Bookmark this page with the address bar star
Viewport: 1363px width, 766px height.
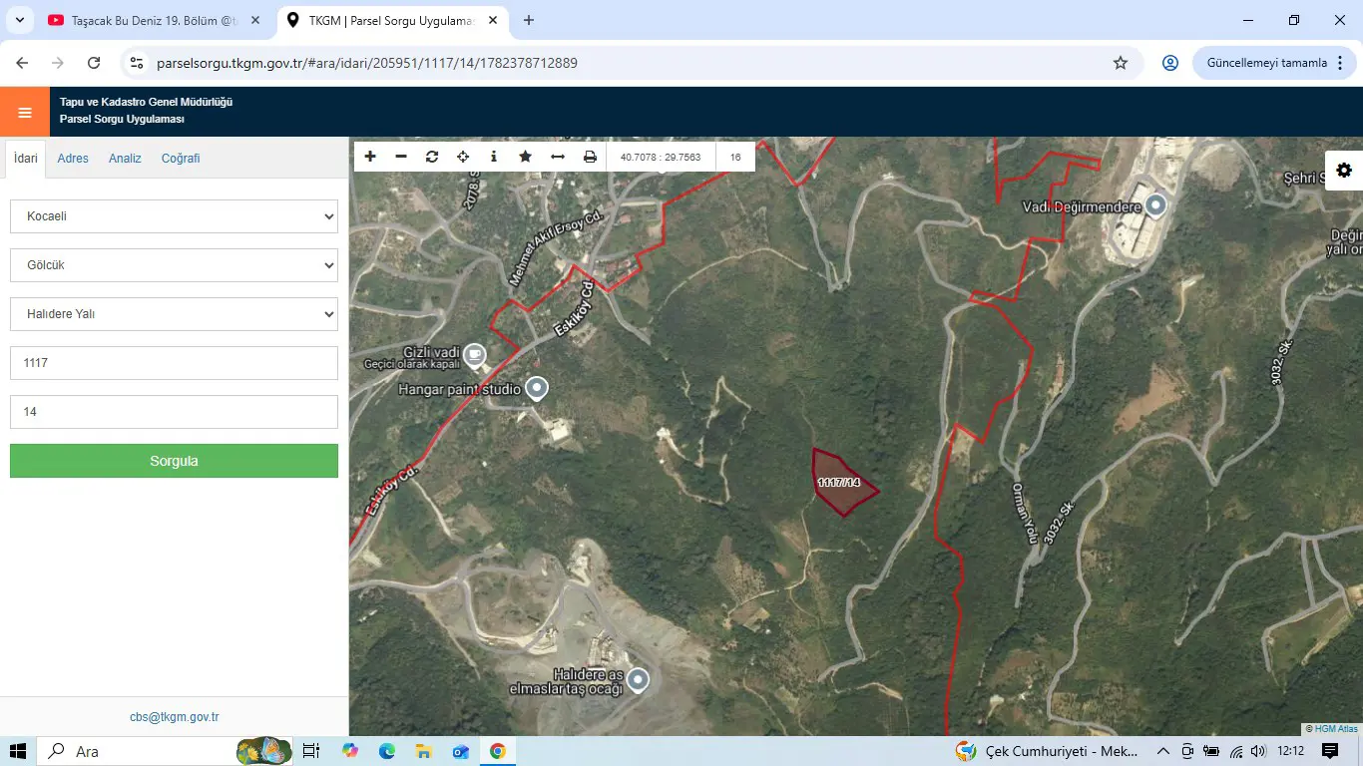[x=1121, y=63]
